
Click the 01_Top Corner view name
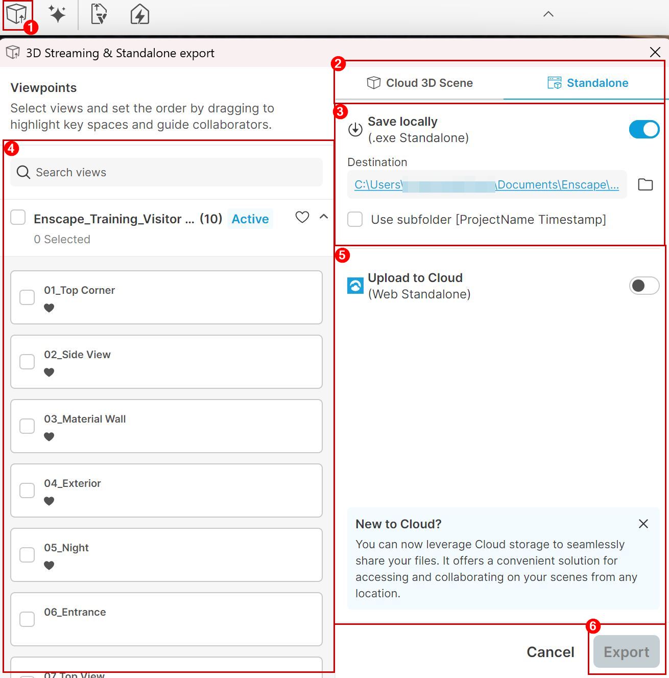click(x=79, y=290)
